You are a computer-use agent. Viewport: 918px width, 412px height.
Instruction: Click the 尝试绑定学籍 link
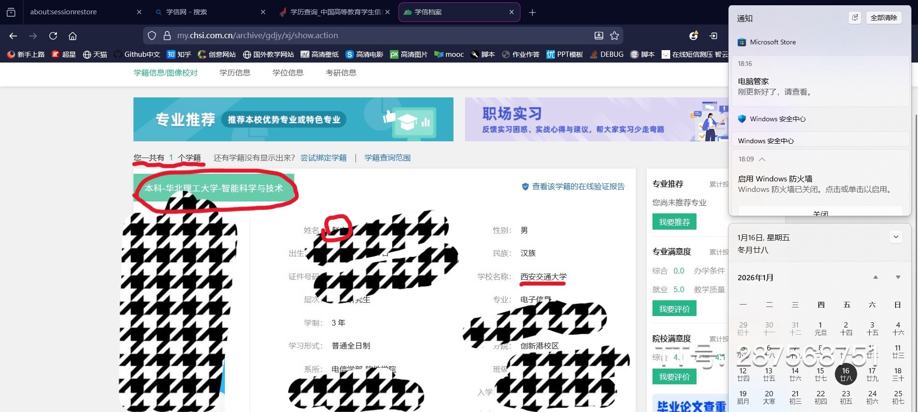tap(323, 158)
